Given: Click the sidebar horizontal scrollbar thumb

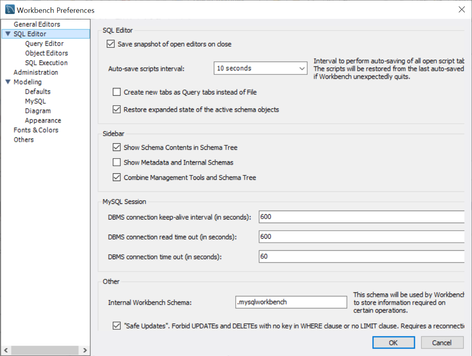Looking at the screenshot, I should (x=45, y=350).
